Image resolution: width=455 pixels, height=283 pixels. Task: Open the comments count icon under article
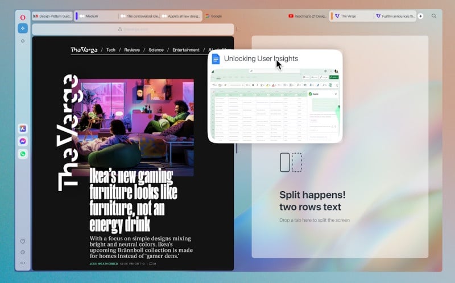[x=152, y=264]
